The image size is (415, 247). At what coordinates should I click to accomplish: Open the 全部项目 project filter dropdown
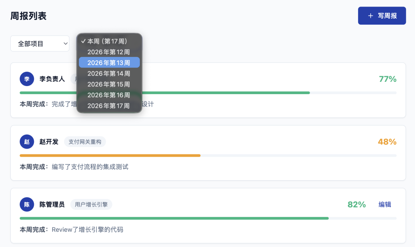(40, 43)
